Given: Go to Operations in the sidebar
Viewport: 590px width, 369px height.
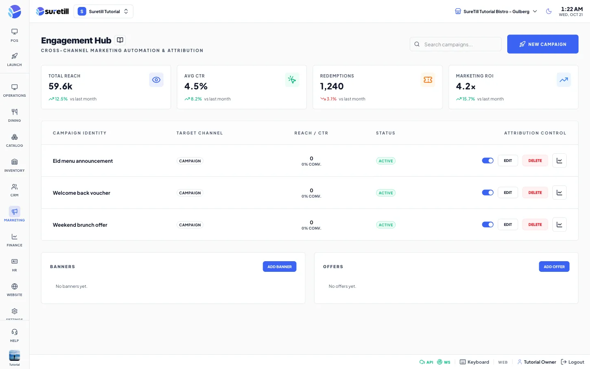Looking at the screenshot, I should [14, 91].
